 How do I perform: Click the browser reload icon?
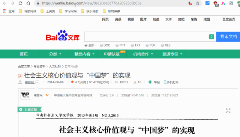20,3
